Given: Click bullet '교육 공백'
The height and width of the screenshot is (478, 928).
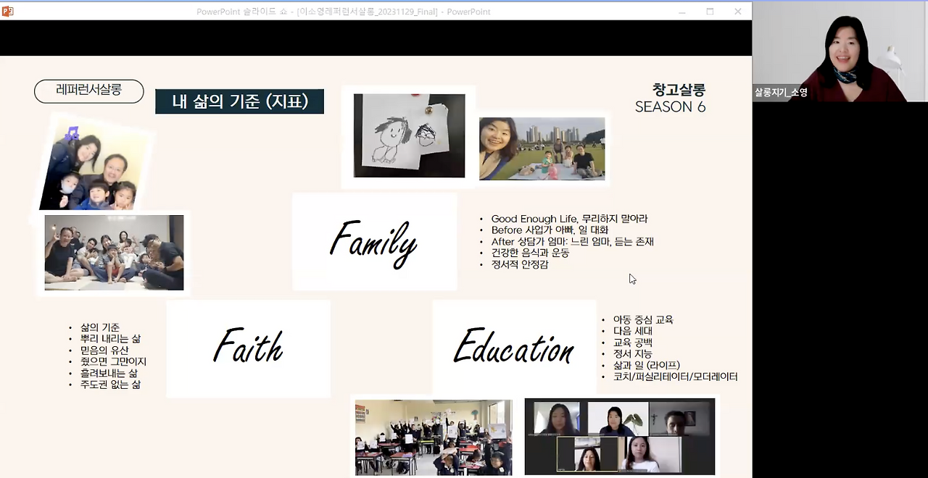Looking at the screenshot, I should [633, 343].
